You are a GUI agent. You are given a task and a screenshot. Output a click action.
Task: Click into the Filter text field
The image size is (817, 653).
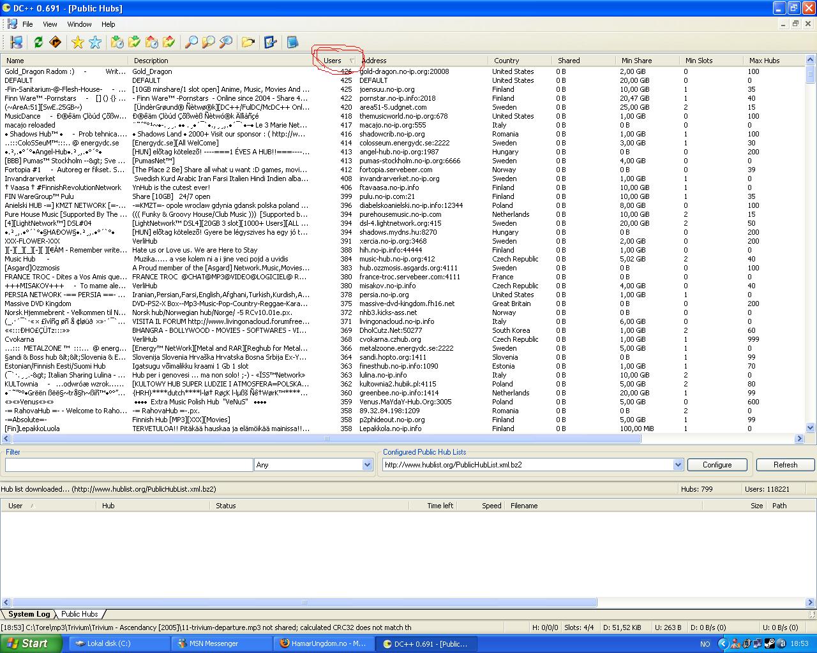[x=129, y=465]
